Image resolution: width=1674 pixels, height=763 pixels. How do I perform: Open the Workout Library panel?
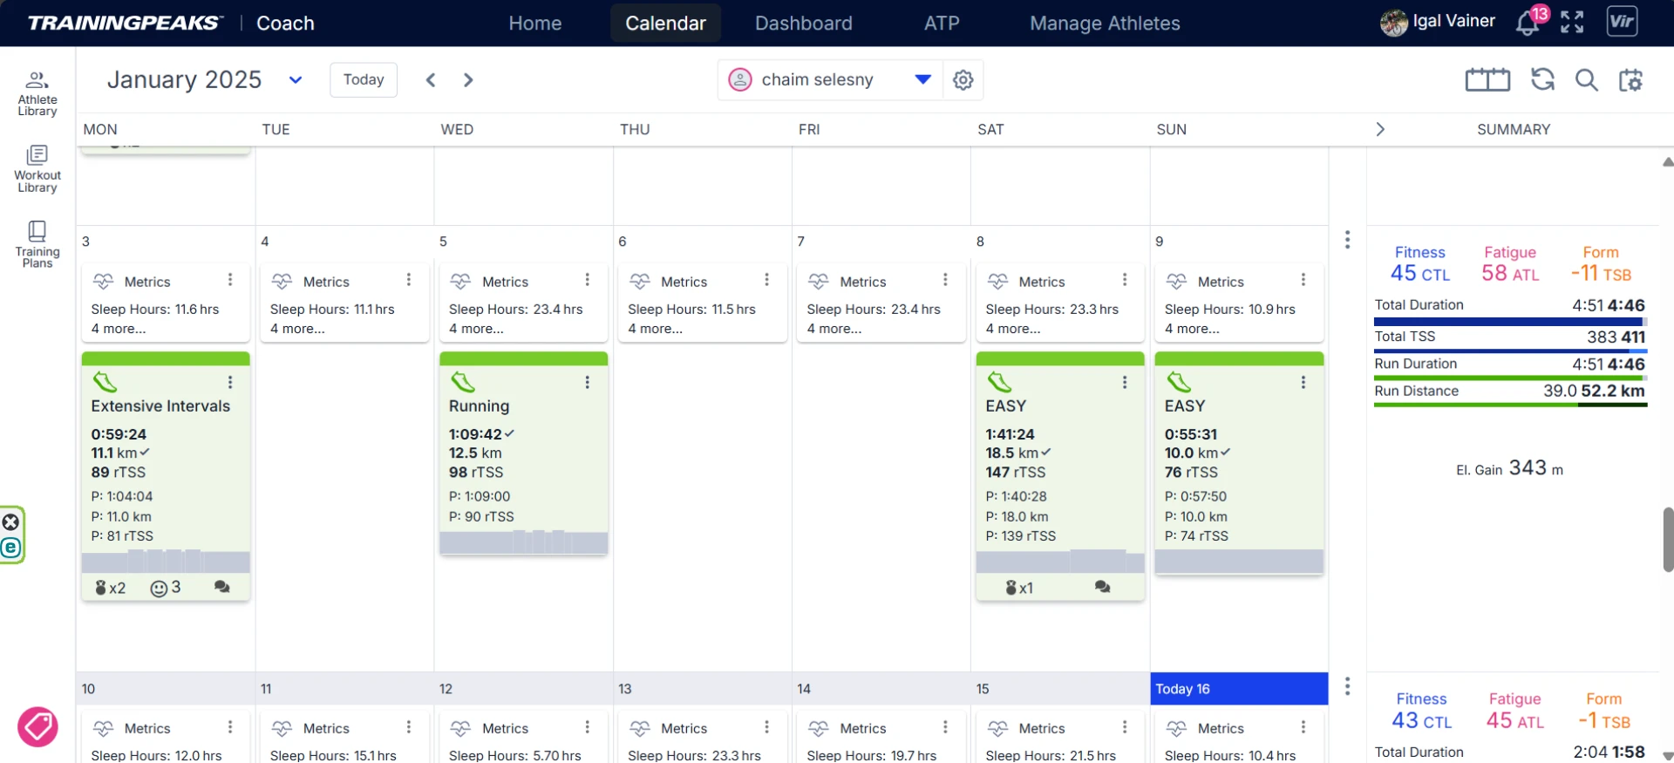point(37,169)
